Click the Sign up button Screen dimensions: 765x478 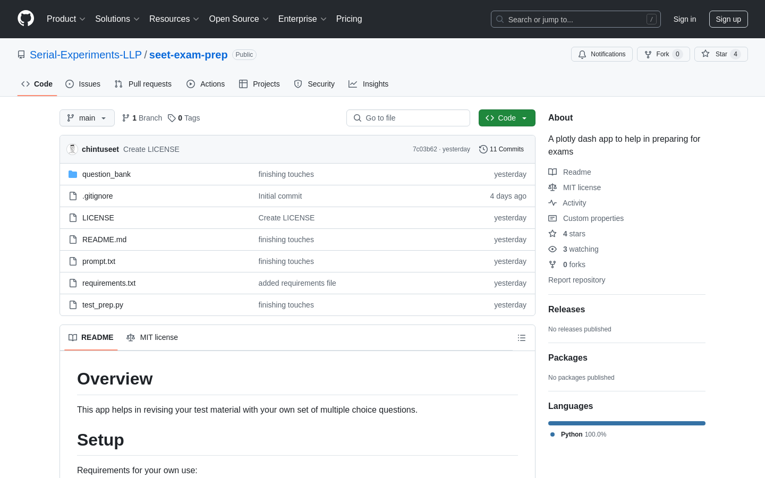[728, 19]
